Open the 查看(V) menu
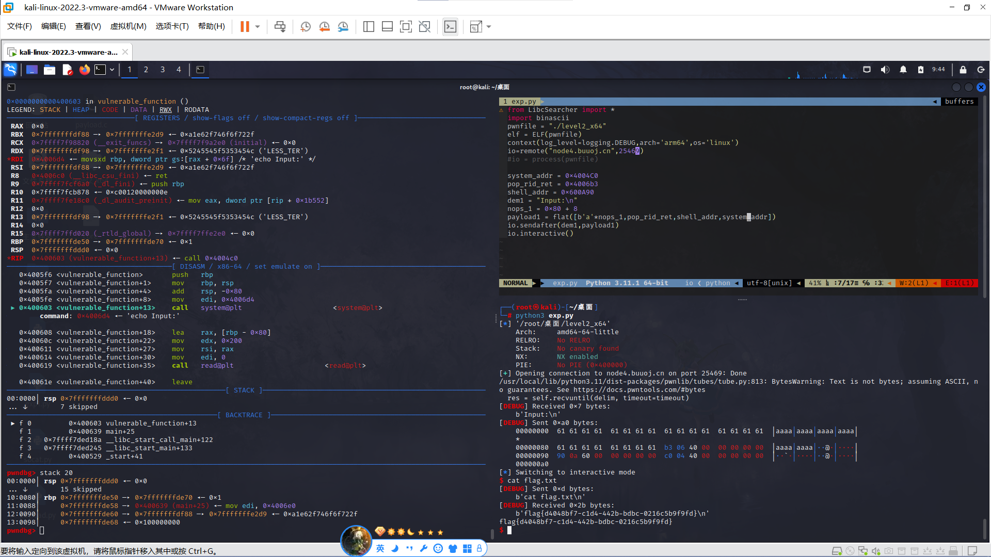 point(88,26)
